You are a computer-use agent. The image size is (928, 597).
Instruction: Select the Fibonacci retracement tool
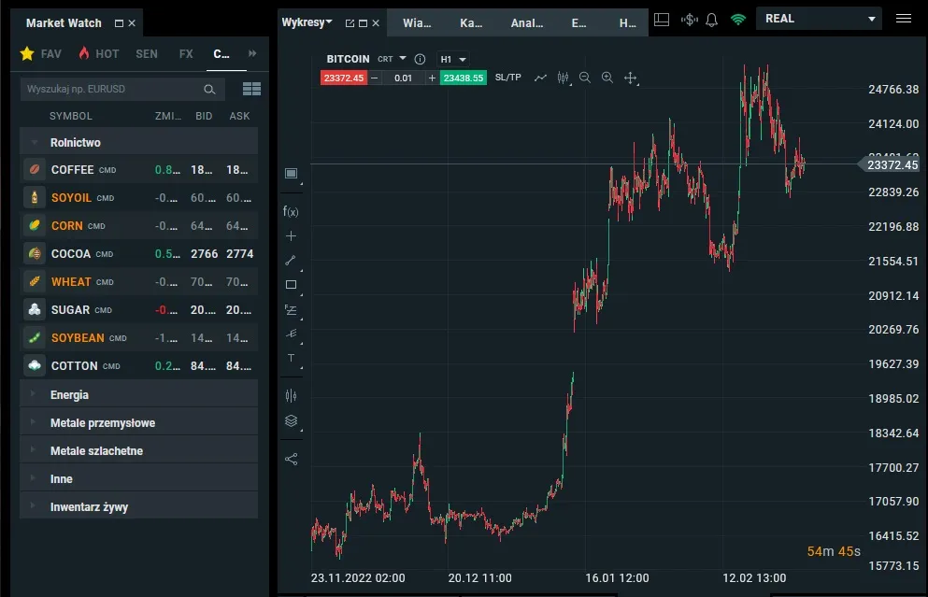(291, 309)
